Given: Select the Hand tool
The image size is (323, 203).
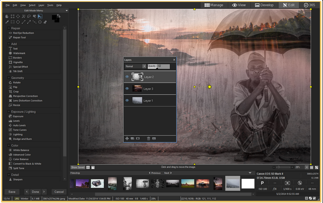Looking at the screenshot, I should (x=7, y=16).
